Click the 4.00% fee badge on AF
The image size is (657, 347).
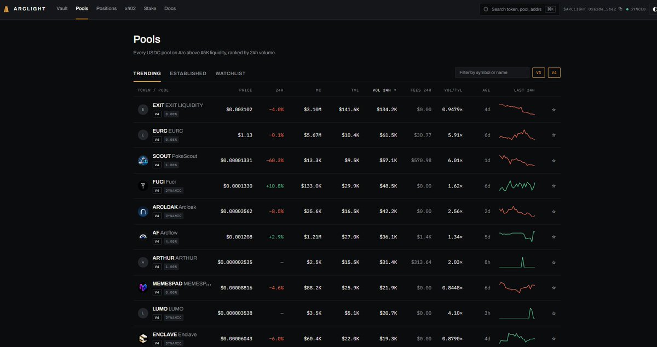(x=171, y=241)
